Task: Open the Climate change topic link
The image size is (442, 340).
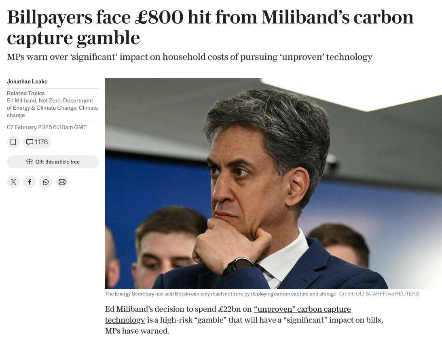Action: coord(53,111)
